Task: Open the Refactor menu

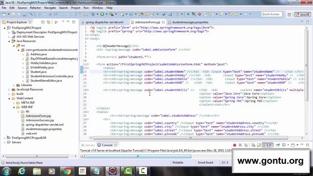Action: [35, 8]
